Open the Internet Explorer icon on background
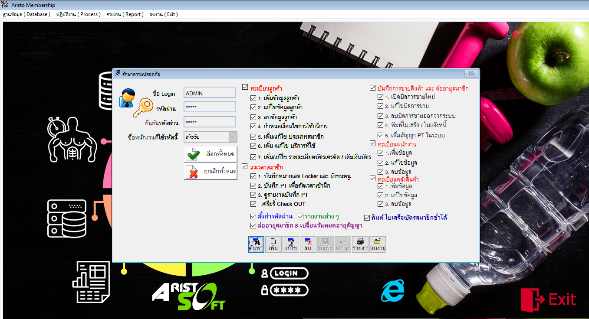 [392, 291]
